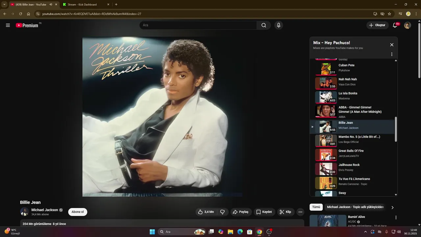Screen dimensions: 421x237
Task: Reload the page
Action: 20,14
